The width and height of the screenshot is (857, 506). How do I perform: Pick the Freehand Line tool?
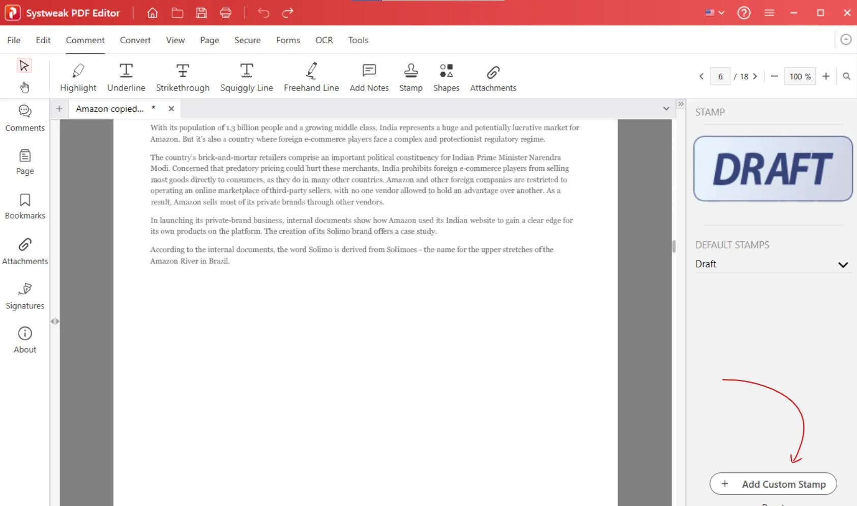pyautogui.click(x=311, y=77)
